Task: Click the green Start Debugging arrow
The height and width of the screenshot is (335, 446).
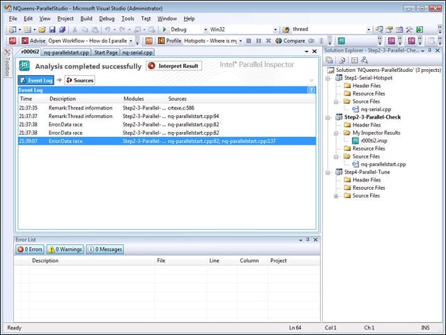Action: 164,29
